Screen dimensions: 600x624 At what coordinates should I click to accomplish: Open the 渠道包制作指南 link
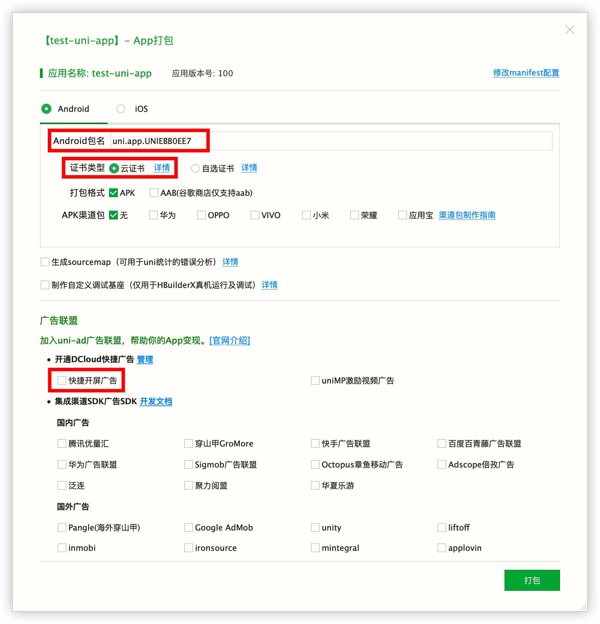(x=467, y=215)
